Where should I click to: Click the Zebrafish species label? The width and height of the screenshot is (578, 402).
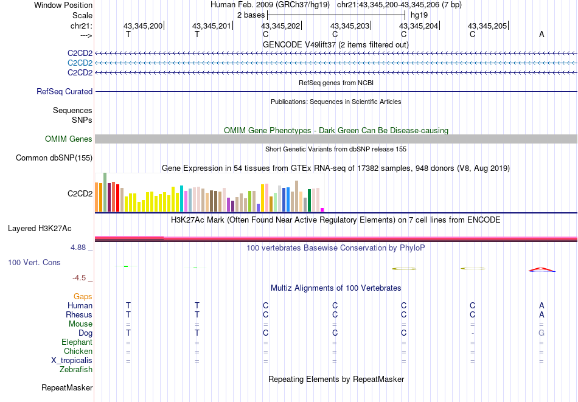[x=76, y=369]
